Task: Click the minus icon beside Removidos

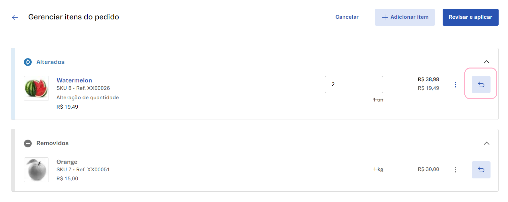Action: click(28, 143)
